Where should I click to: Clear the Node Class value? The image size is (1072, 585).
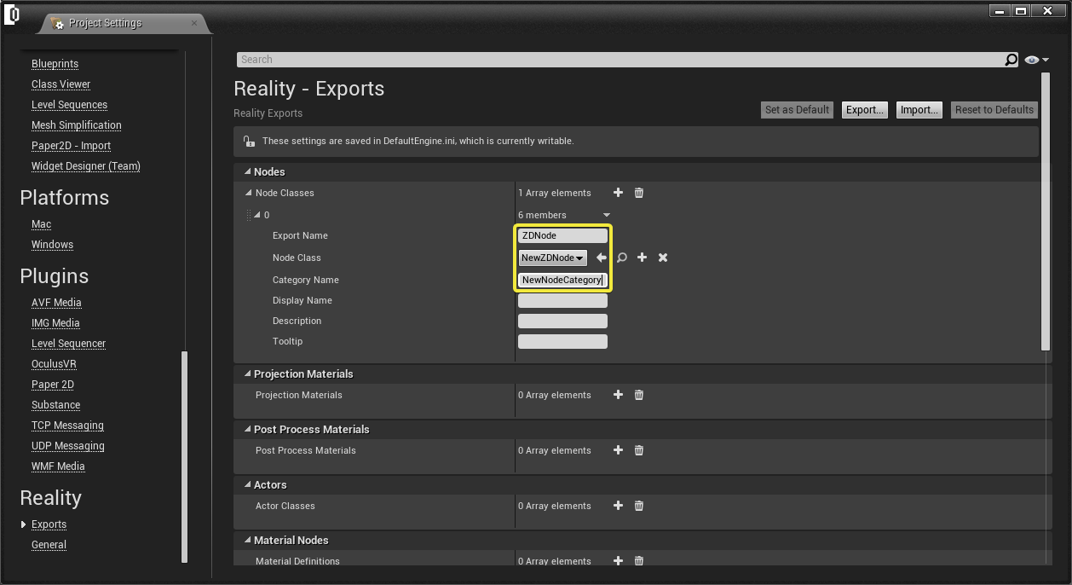click(x=663, y=258)
